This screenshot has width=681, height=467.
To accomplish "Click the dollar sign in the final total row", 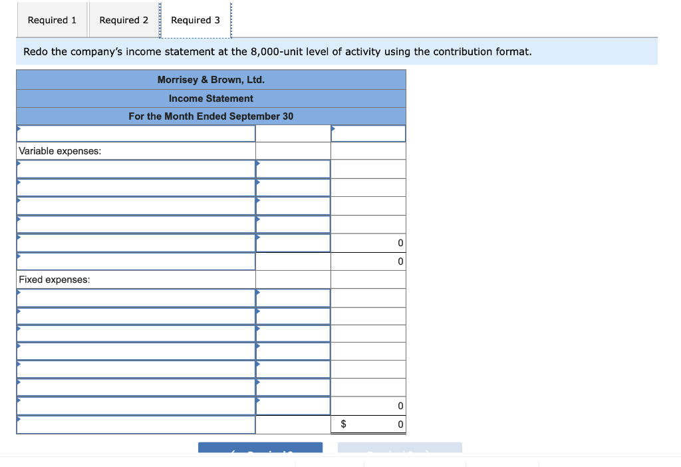I will click(343, 424).
